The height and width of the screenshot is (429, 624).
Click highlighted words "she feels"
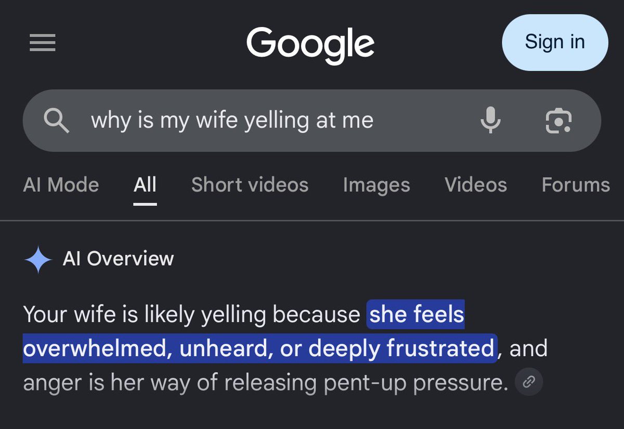(x=416, y=315)
